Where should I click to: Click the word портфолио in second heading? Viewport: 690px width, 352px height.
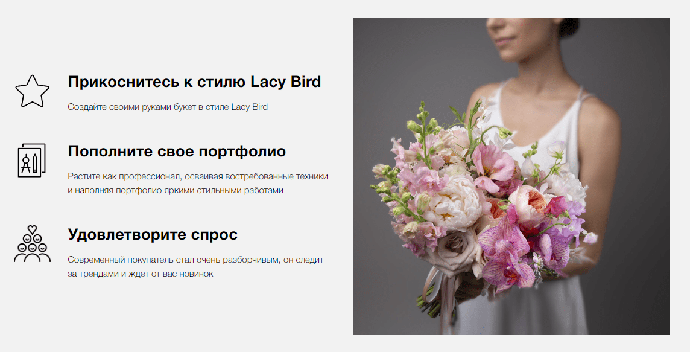pyautogui.click(x=242, y=152)
